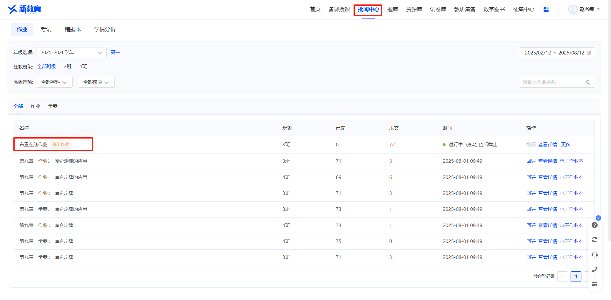The image size is (611, 300).
Task: Click 批阅 for 布置在线作业
Action: click(x=531, y=145)
